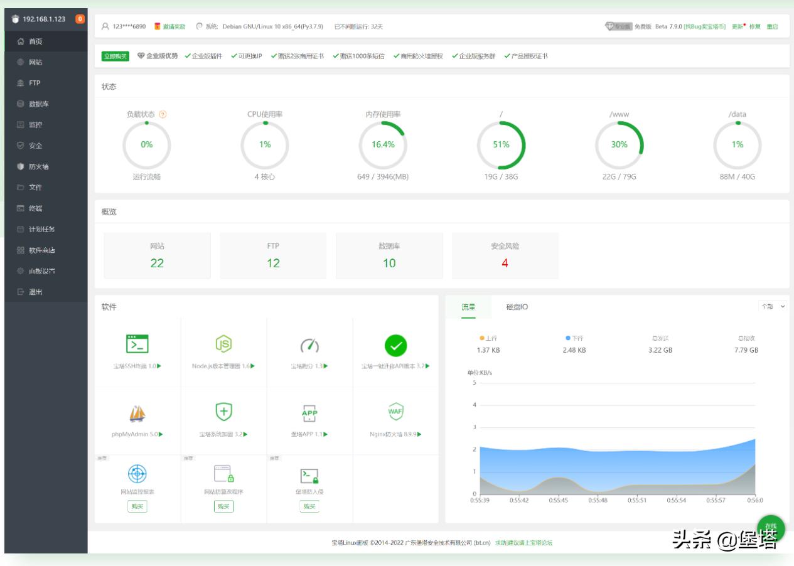Open the 计划任务 sidebar menu
This screenshot has height=566, width=794.
click(x=46, y=229)
